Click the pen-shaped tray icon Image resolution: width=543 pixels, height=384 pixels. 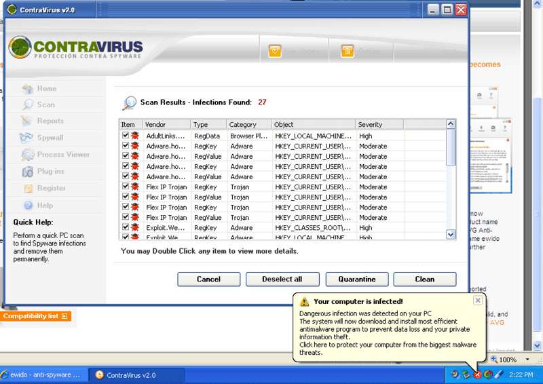[x=499, y=375]
